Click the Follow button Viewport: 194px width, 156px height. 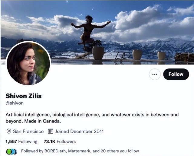coord(176,74)
